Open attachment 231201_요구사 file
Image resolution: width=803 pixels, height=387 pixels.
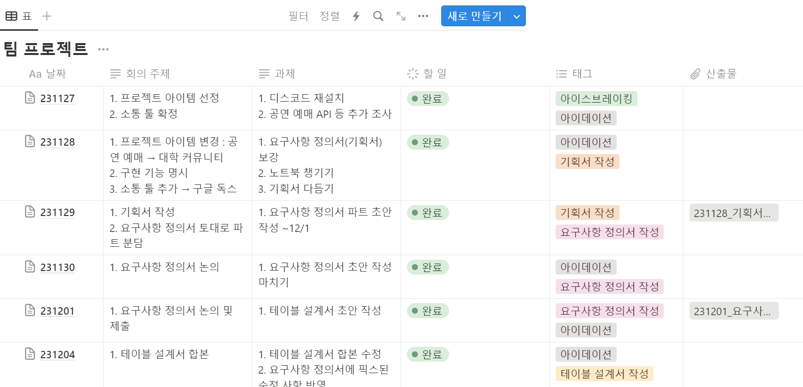pyautogui.click(x=734, y=311)
